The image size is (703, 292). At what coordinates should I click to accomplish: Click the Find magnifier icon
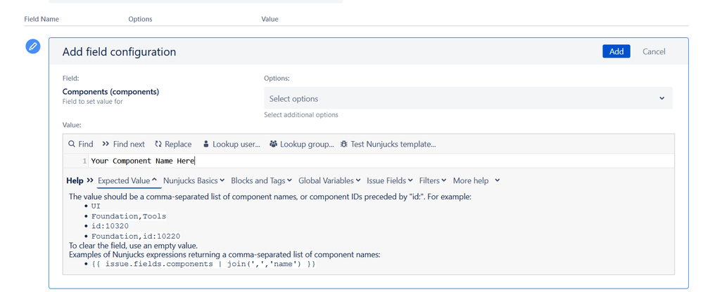coord(72,144)
